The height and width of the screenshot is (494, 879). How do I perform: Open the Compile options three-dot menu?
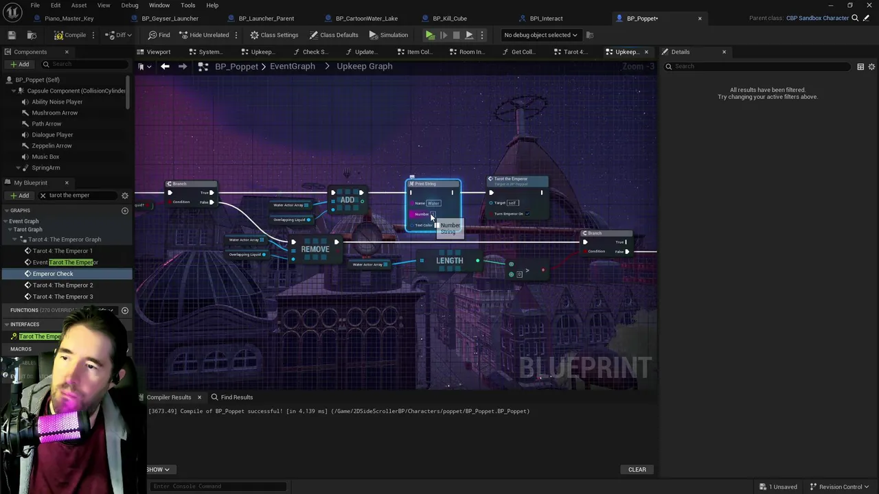[x=95, y=35]
